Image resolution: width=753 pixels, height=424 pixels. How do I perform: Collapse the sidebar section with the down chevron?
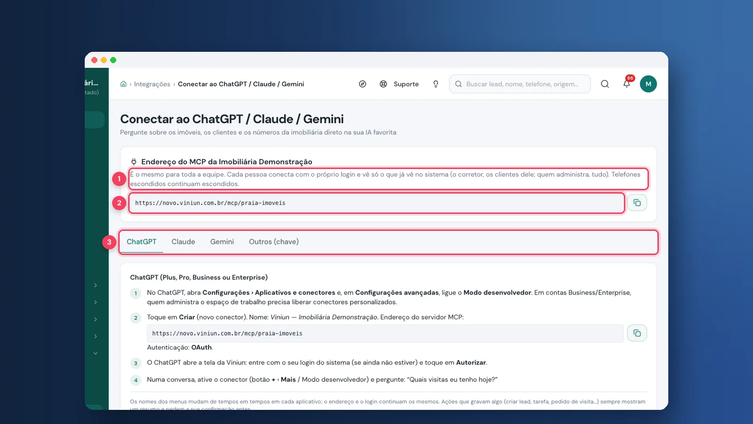click(x=96, y=353)
